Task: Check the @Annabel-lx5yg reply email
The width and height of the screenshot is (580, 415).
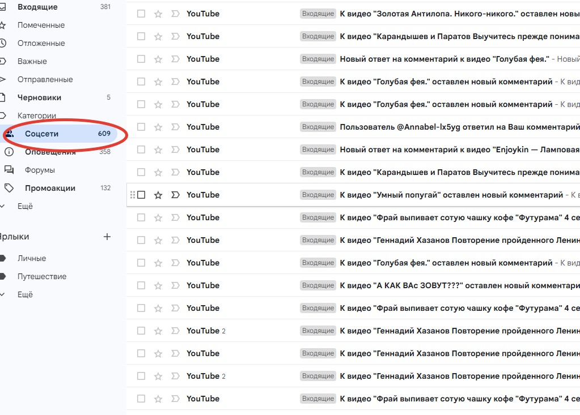Action: 141,127
